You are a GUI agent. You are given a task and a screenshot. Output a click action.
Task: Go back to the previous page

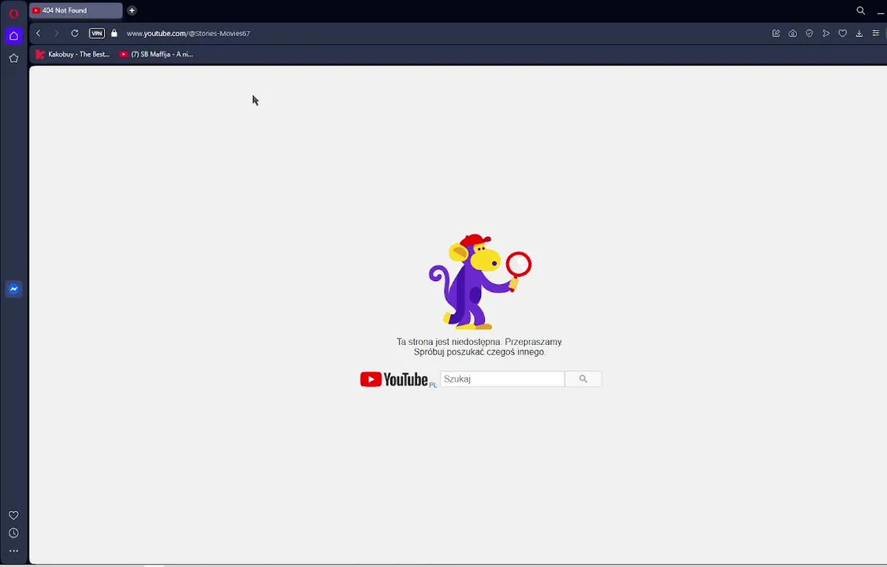point(39,33)
